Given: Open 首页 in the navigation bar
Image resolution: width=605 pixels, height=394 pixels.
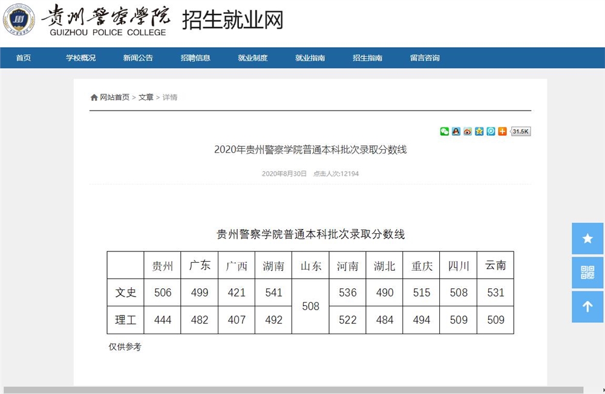Looking at the screenshot, I should click(24, 58).
